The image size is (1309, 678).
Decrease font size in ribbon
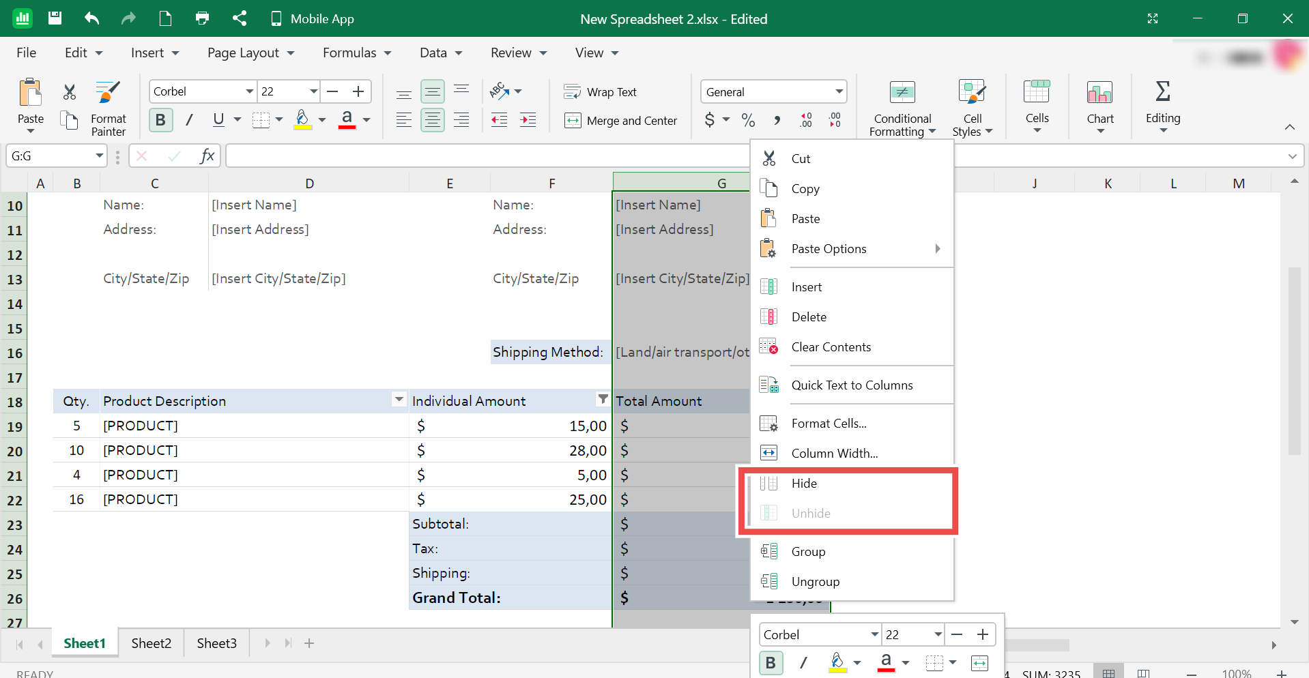(333, 91)
